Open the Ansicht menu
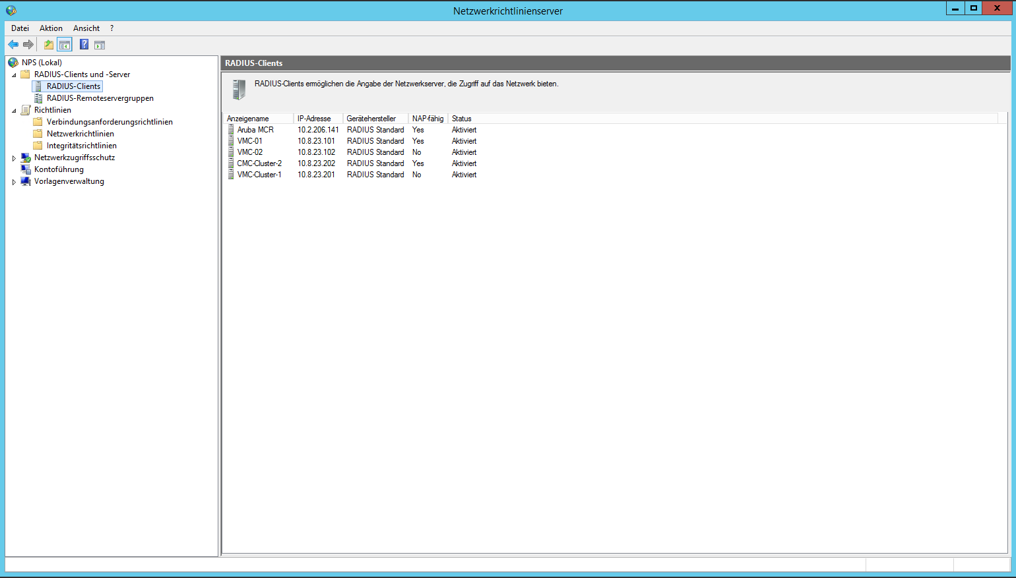Screen dimensions: 1016x578 point(86,28)
